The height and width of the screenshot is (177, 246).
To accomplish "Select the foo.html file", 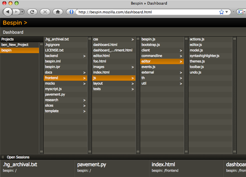I will pyautogui.click(x=114, y=61).
